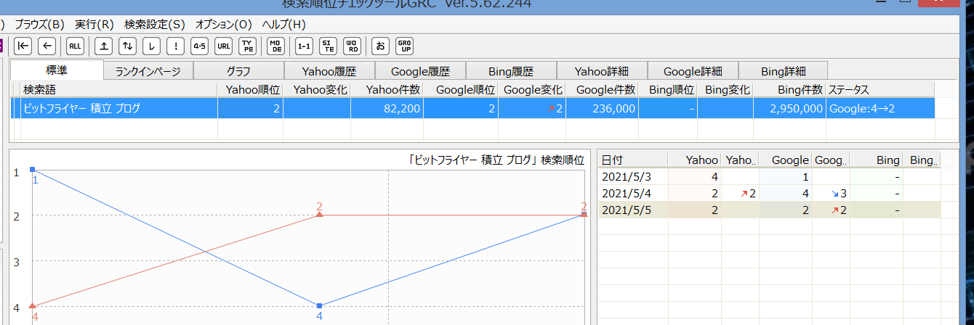Click the GROUP toolbar icon
Viewport: 974px width, 325px height.
click(404, 46)
